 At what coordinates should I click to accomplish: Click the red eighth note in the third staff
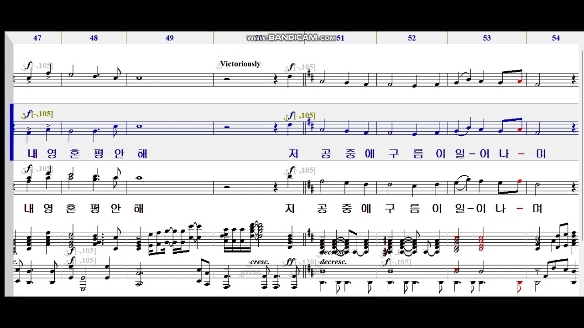(x=520, y=181)
